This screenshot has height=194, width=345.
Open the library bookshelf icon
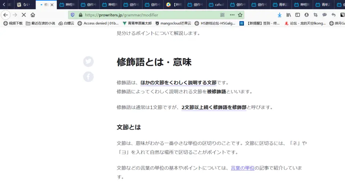point(289,15)
